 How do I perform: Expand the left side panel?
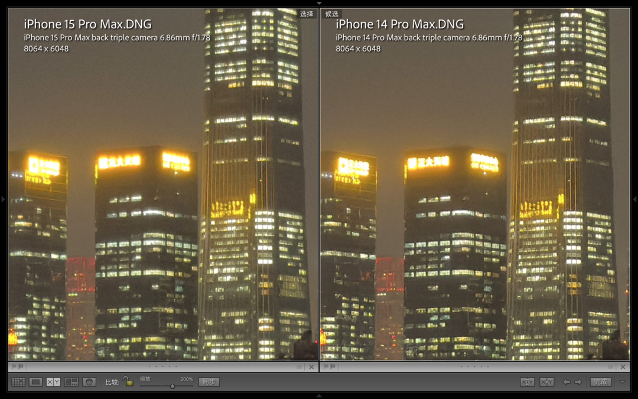pyautogui.click(x=3, y=199)
